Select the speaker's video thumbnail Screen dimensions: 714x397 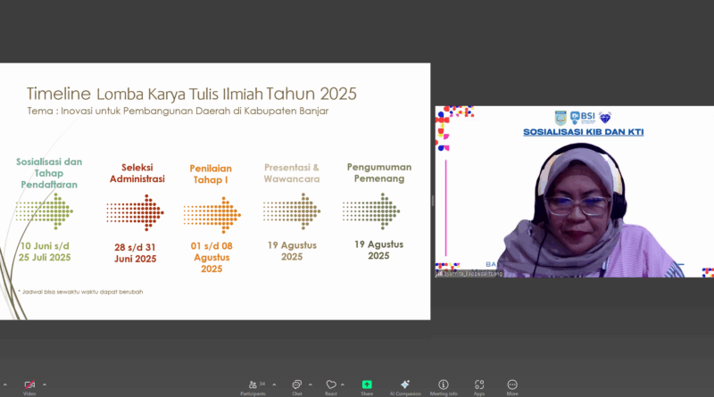(573, 192)
